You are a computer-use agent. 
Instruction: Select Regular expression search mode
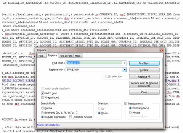pyautogui.click(x=42, y=117)
